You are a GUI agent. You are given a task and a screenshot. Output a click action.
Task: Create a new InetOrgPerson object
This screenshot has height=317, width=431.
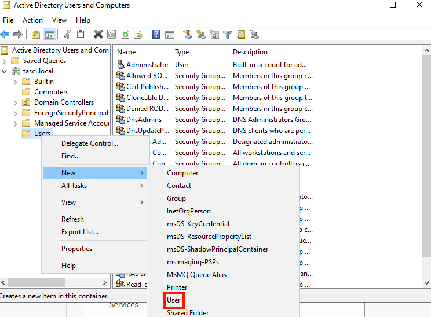point(223,211)
